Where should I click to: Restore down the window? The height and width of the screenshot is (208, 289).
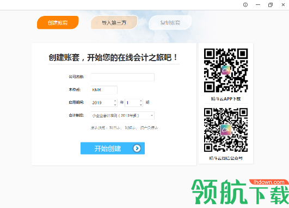point(270,5)
